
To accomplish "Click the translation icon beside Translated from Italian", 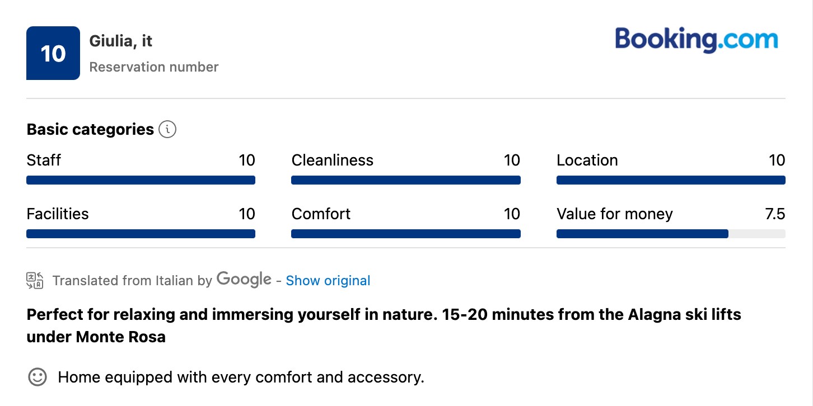I will point(35,281).
